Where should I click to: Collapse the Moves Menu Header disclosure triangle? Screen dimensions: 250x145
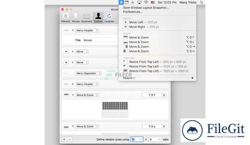pyautogui.click(x=73, y=30)
